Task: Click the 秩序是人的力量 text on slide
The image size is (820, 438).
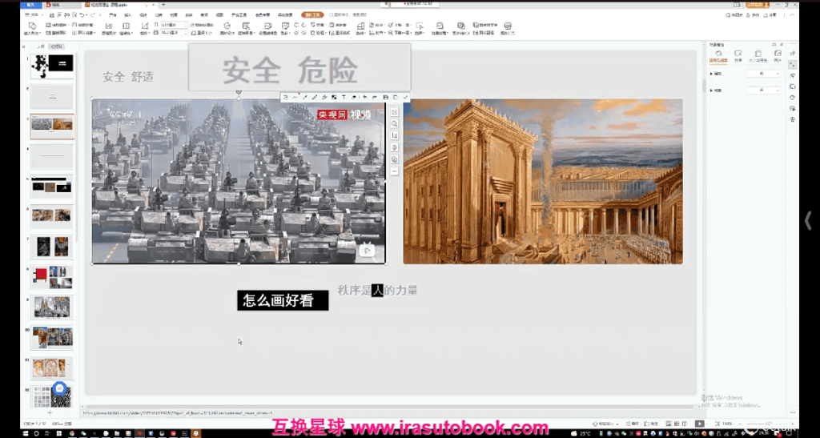Action: click(x=377, y=291)
